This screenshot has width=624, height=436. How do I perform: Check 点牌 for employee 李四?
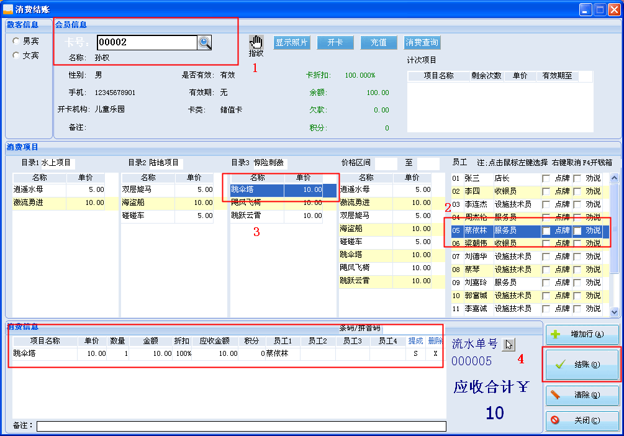(546, 191)
